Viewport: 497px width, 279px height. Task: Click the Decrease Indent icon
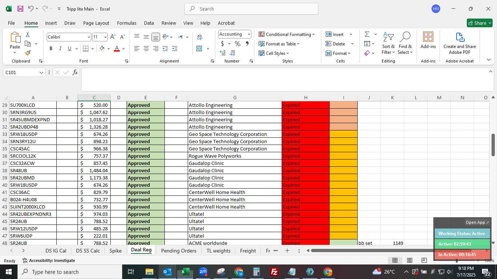click(165, 49)
